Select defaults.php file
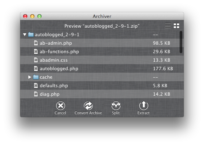204x145 pixels. (102, 85)
